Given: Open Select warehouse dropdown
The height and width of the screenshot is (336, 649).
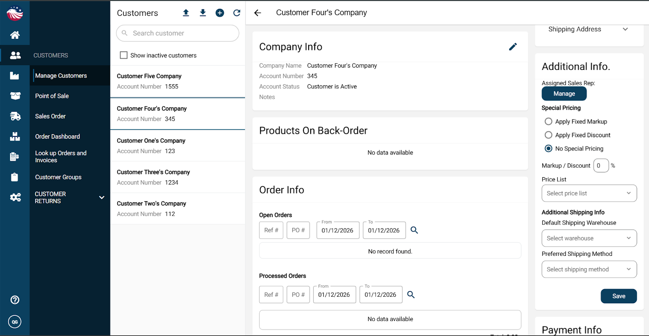Looking at the screenshot, I should [589, 238].
